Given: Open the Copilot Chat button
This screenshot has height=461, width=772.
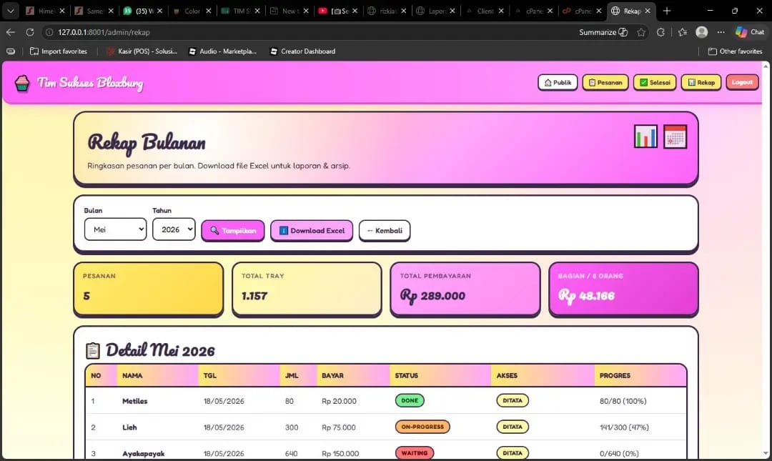Looking at the screenshot, I should (x=750, y=32).
